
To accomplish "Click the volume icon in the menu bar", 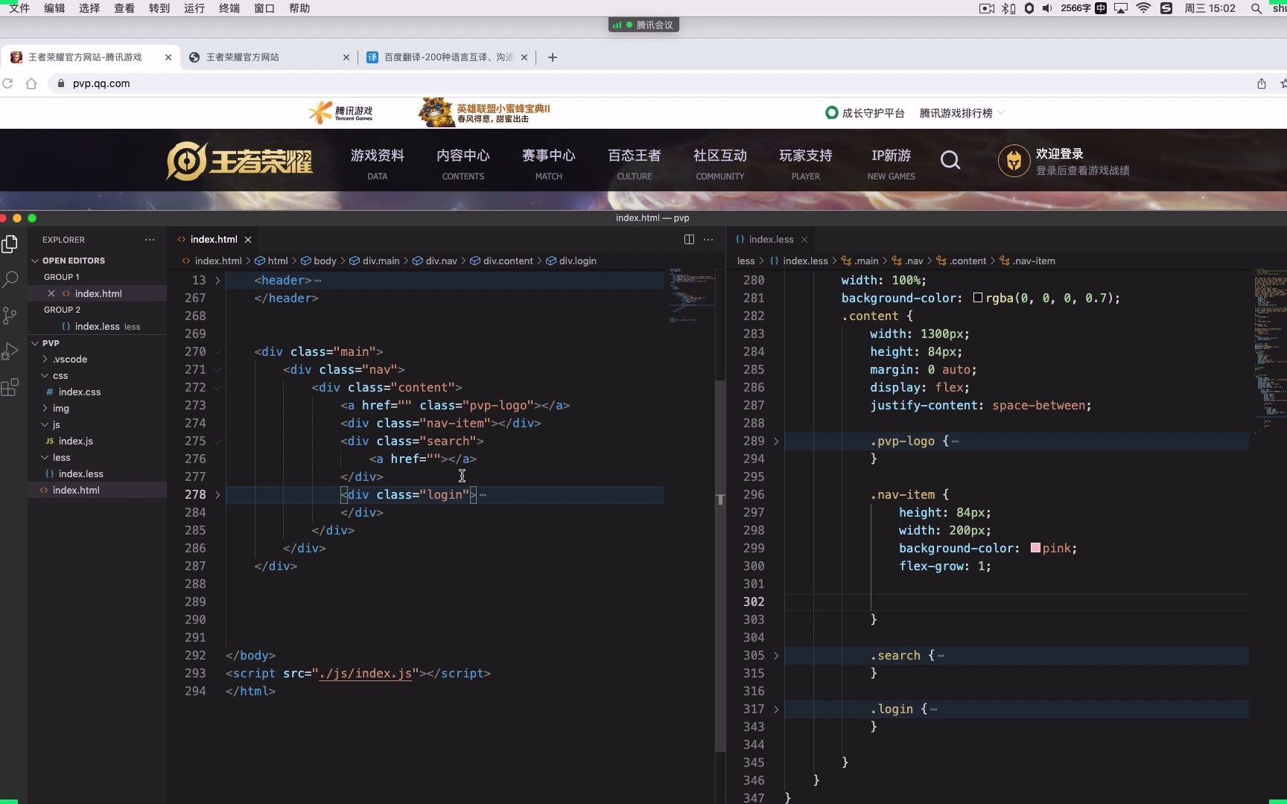I will 1047,8.
